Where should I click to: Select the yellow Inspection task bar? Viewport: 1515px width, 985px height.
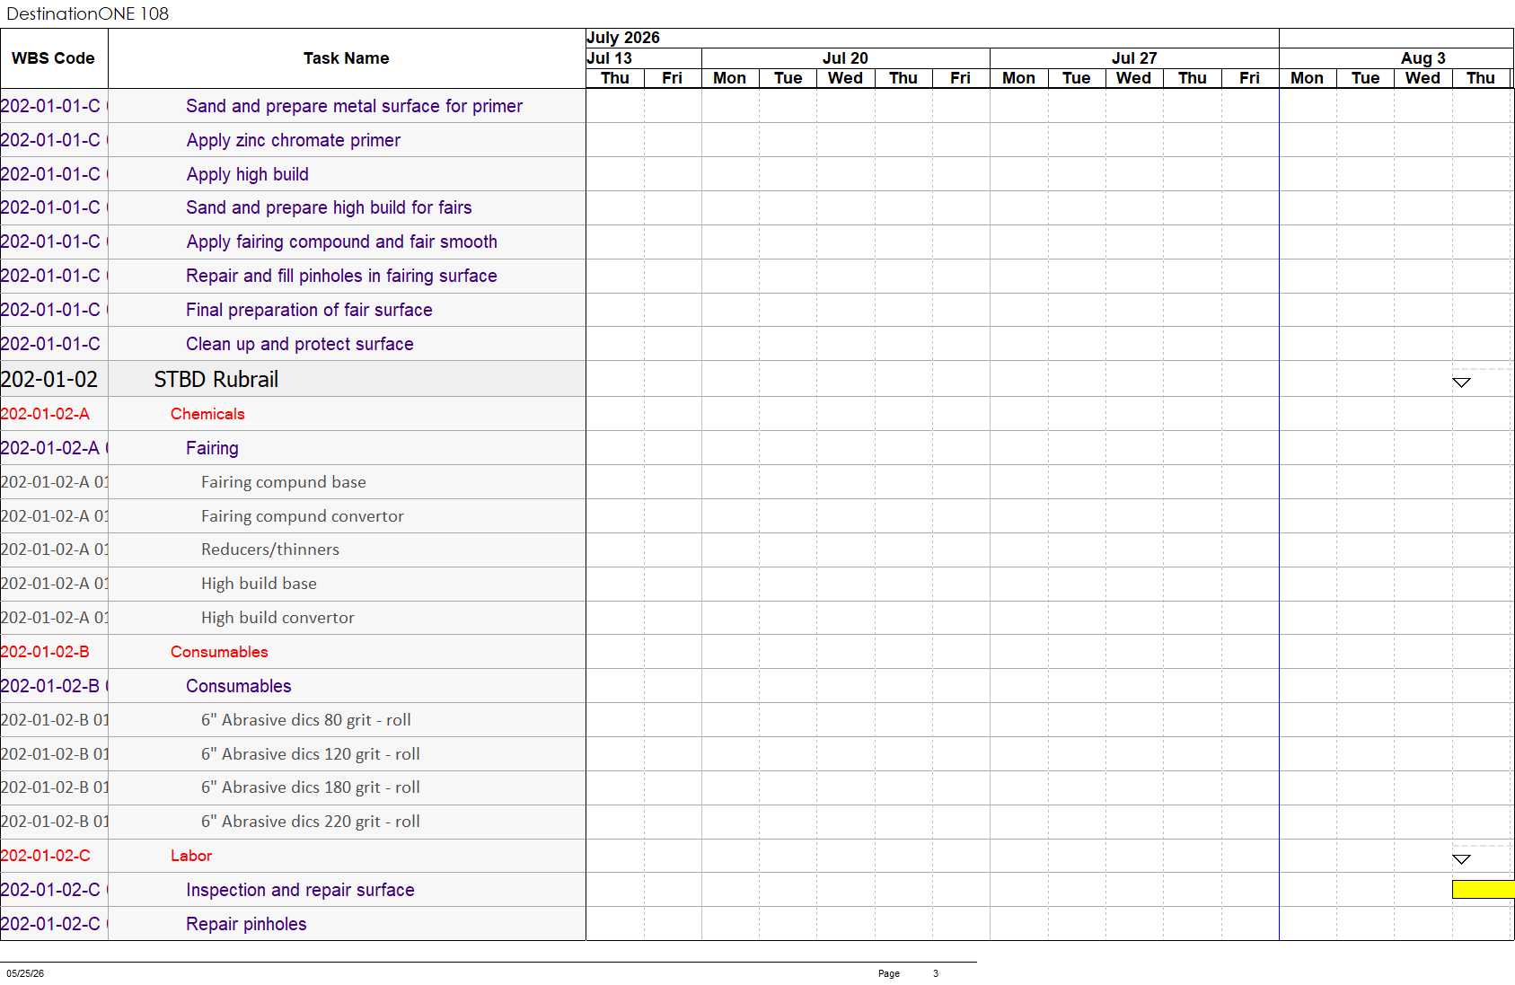(1483, 889)
